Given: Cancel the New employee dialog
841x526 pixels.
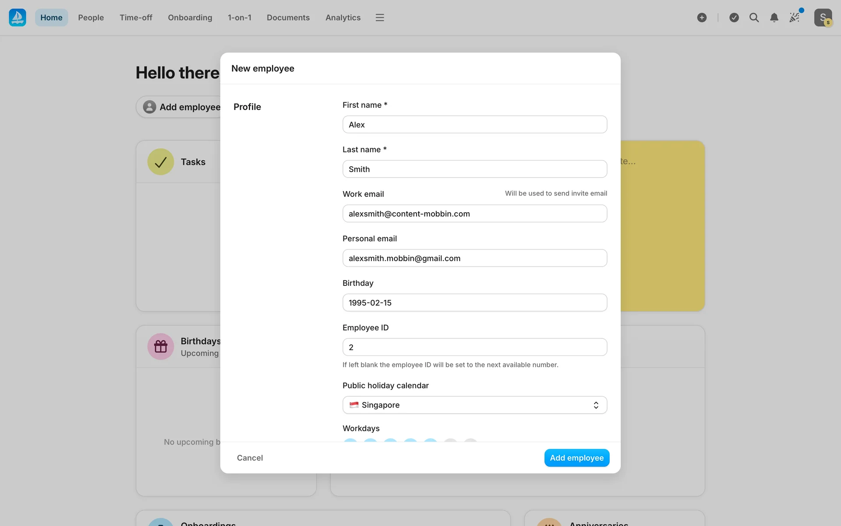Looking at the screenshot, I should click(x=250, y=458).
